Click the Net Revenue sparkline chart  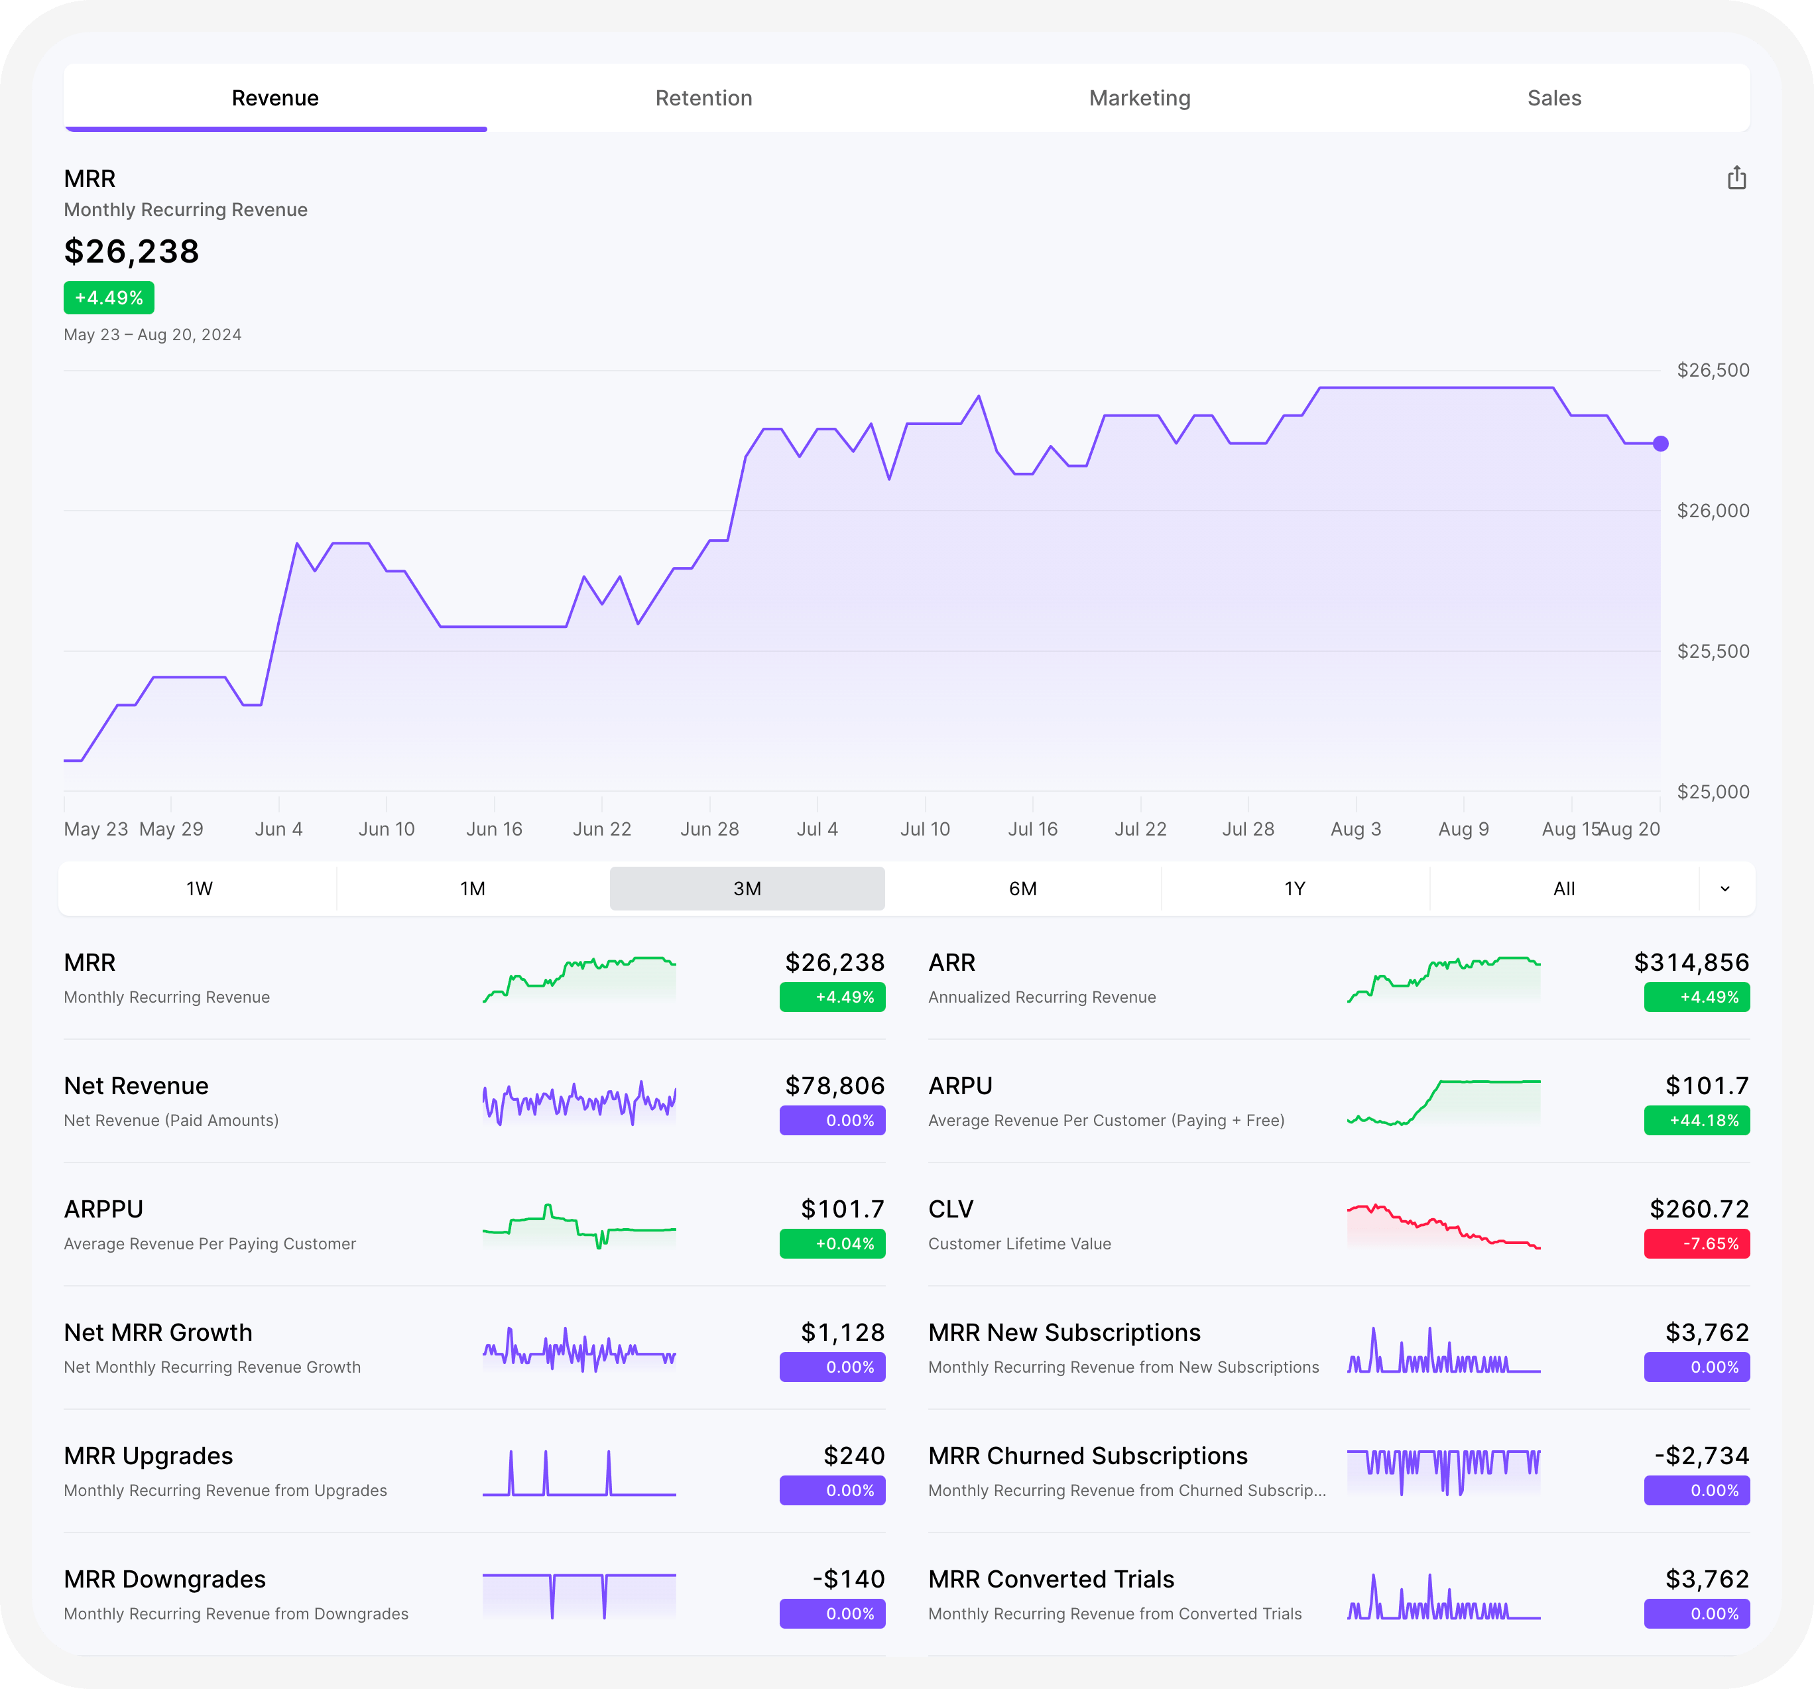(x=579, y=1102)
